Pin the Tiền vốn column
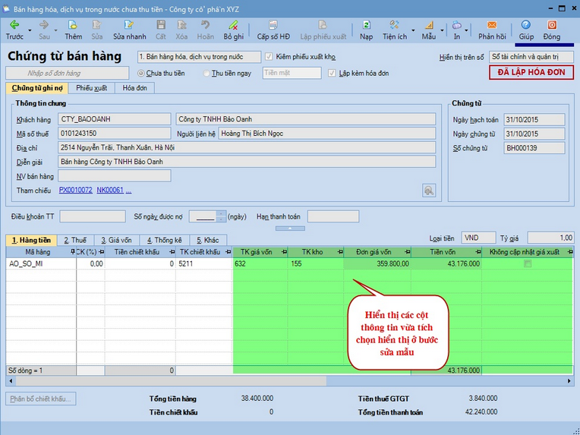The height and width of the screenshot is (435, 580). click(478, 252)
